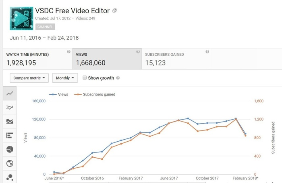282x183 pixels.
Task: Click the February 2017 axis label
Action: [131, 178]
